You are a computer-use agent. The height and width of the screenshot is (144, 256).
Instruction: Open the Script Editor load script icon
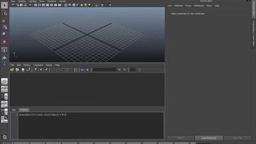[12, 70]
